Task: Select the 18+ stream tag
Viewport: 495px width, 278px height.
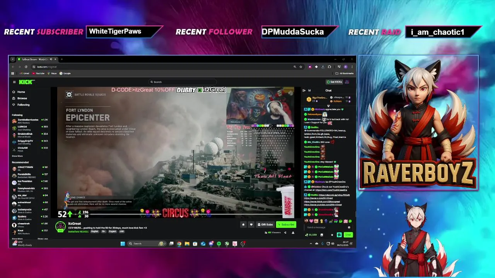Action: [104, 231]
